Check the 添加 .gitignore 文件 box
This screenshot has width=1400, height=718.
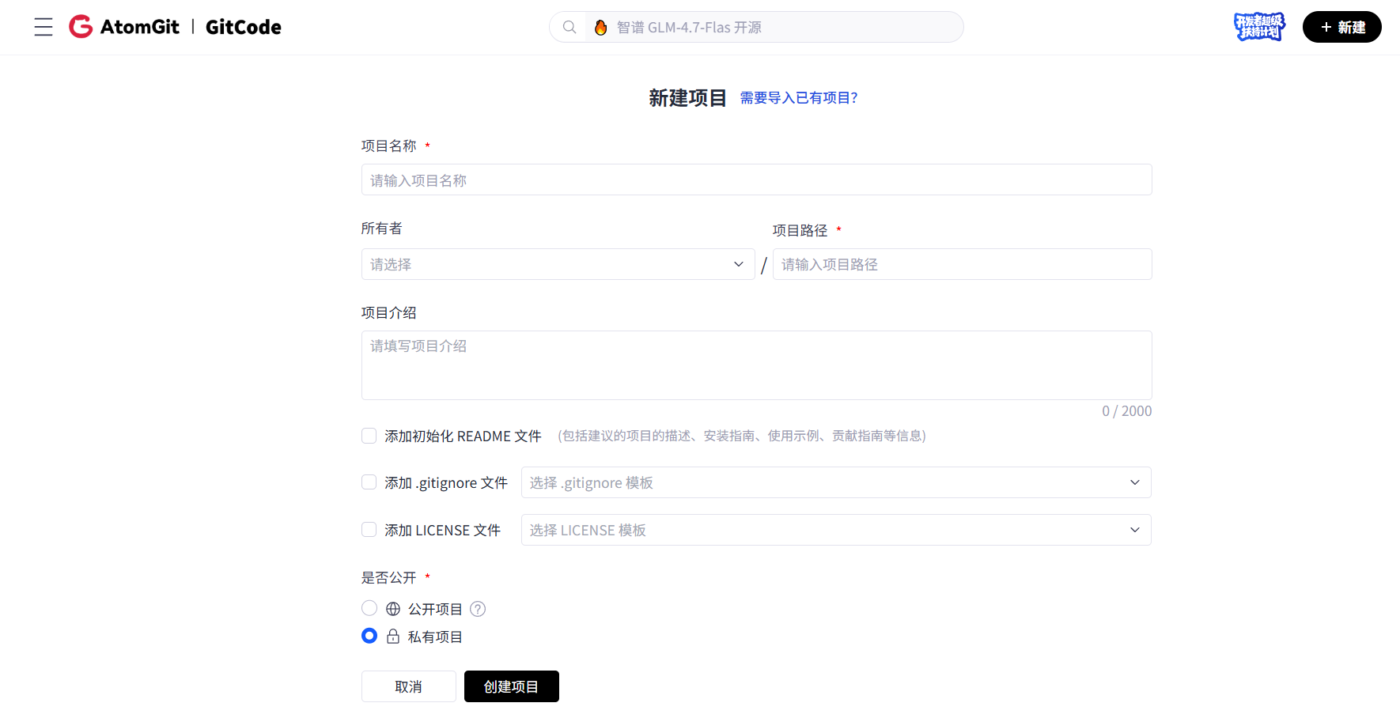[369, 482]
